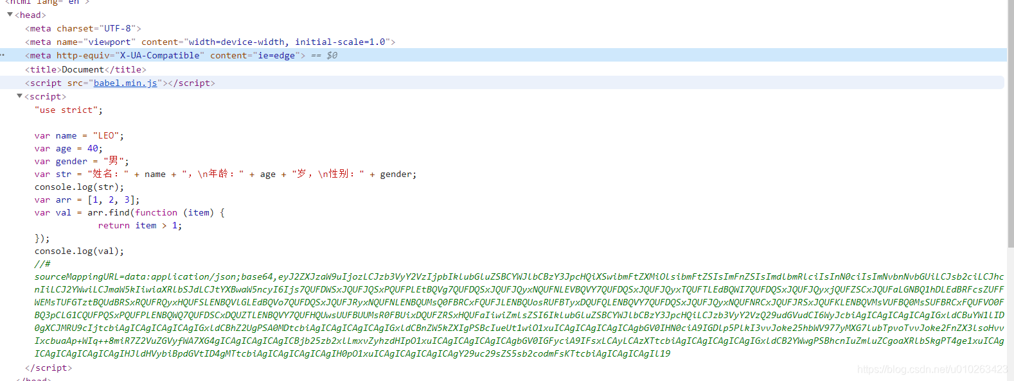Click the var arr = [1, 2, 3] line
This screenshot has height=381, width=1014.
87,199
